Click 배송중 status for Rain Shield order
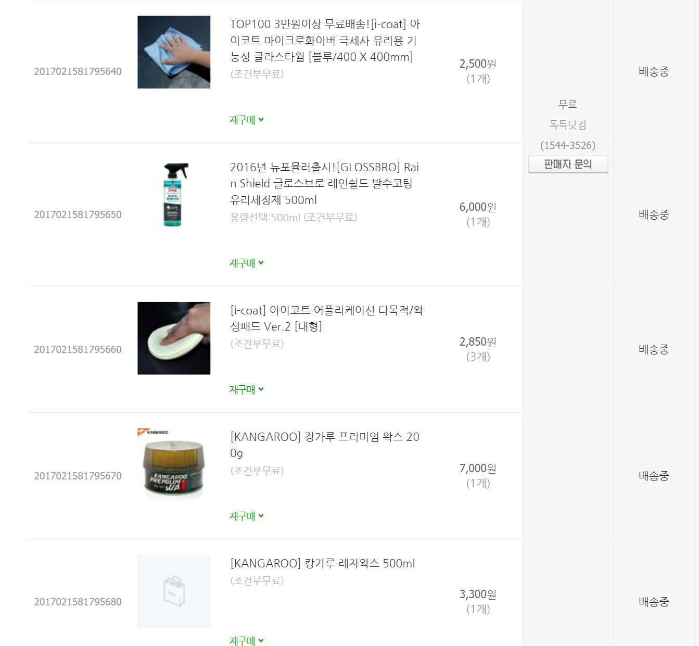This screenshot has width=699, height=646. coord(654,214)
